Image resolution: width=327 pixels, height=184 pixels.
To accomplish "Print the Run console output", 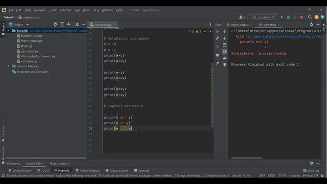I will [225, 58].
